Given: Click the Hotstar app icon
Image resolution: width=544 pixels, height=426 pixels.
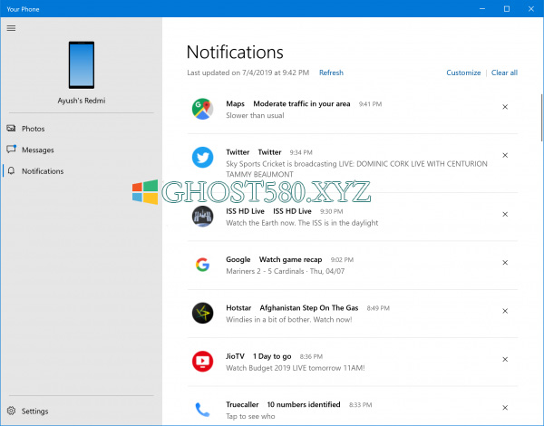Looking at the screenshot, I should point(202,313).
